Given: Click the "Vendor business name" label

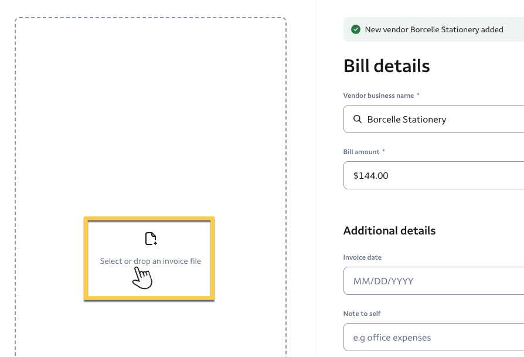Looking at the screenshot, I should click(x=378, y=96).
